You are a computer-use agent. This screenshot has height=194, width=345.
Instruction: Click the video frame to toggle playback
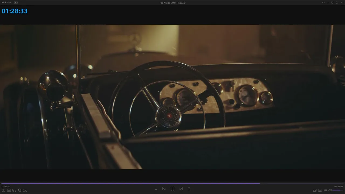[x=172, y=97]
